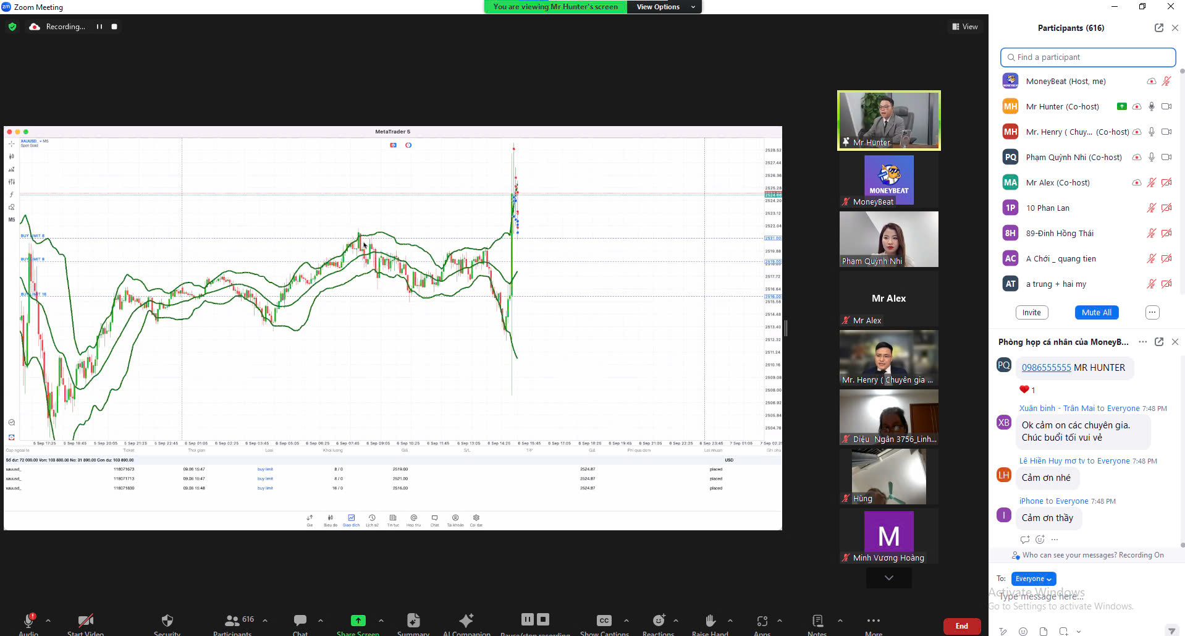Click the Show Captions icon

point(604,620)
